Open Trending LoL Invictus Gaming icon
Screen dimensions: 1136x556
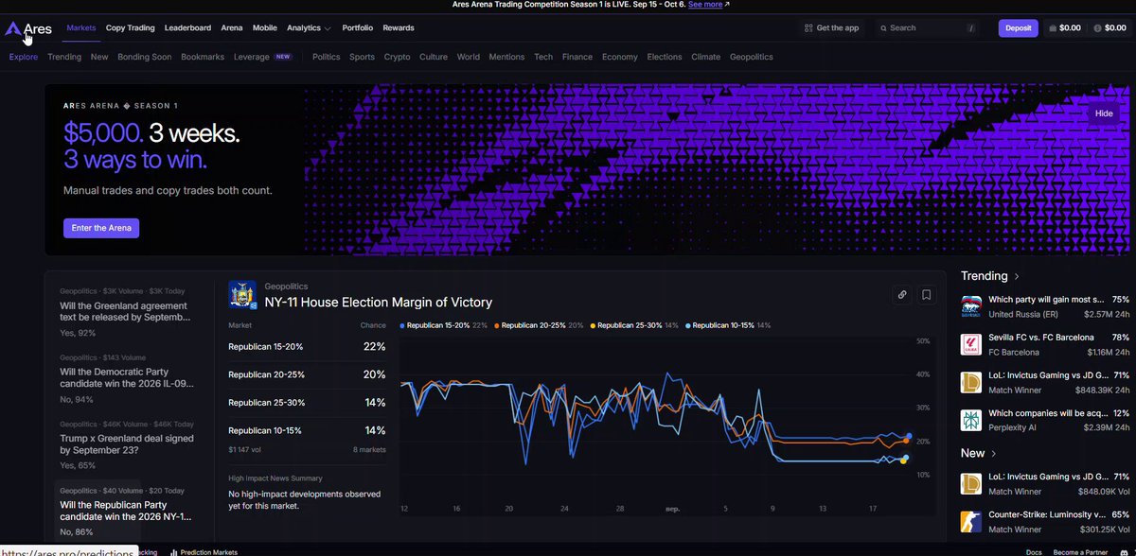pyautogui.click(x=971, y=382)
